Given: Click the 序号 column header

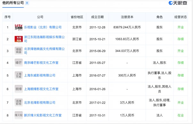Looking at the screenshot, I should pos(7,17).
